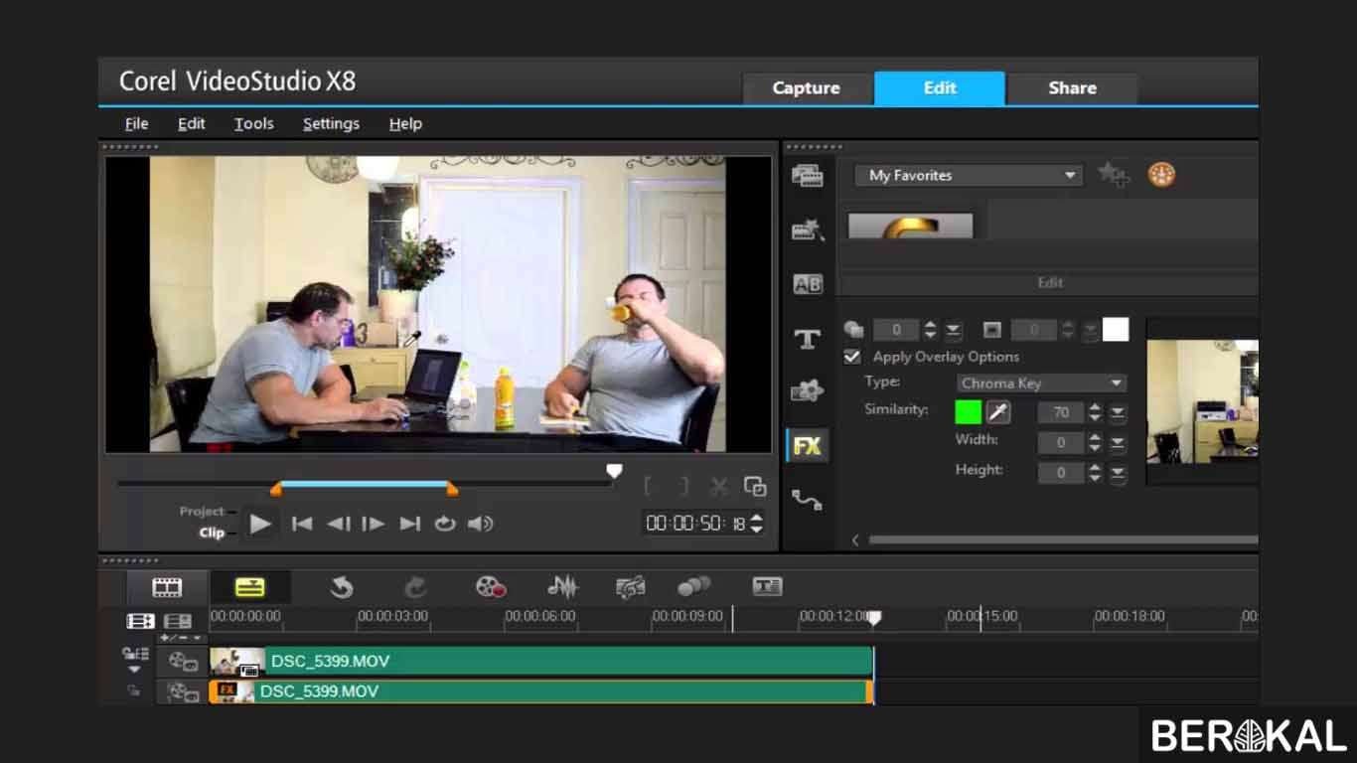Select the FX DSC_5399.MOV overlay clip
The width and height of the screenshot is (1357, 763).
541,691
